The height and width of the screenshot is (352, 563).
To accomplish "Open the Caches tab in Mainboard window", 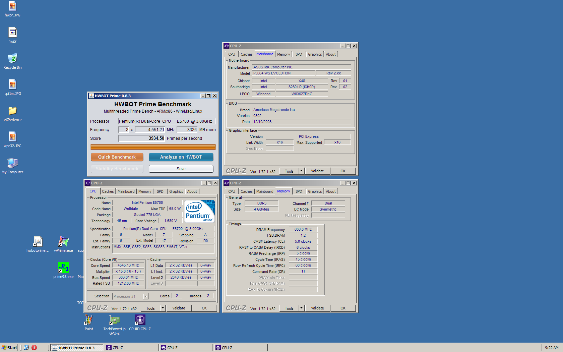I will (247, 54).
